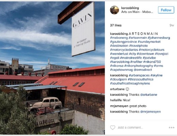The height and width of the screenshot is (136, 177).
Task: Open hellalife commenter profile
Action: click(116, 100)
